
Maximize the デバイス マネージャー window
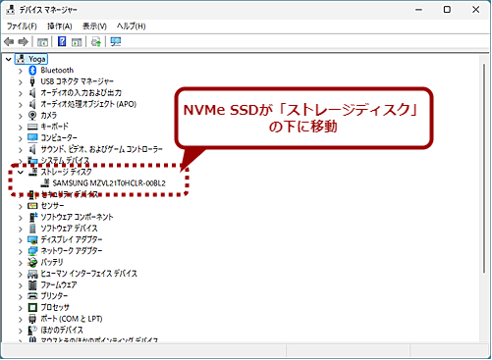(447, 10)
